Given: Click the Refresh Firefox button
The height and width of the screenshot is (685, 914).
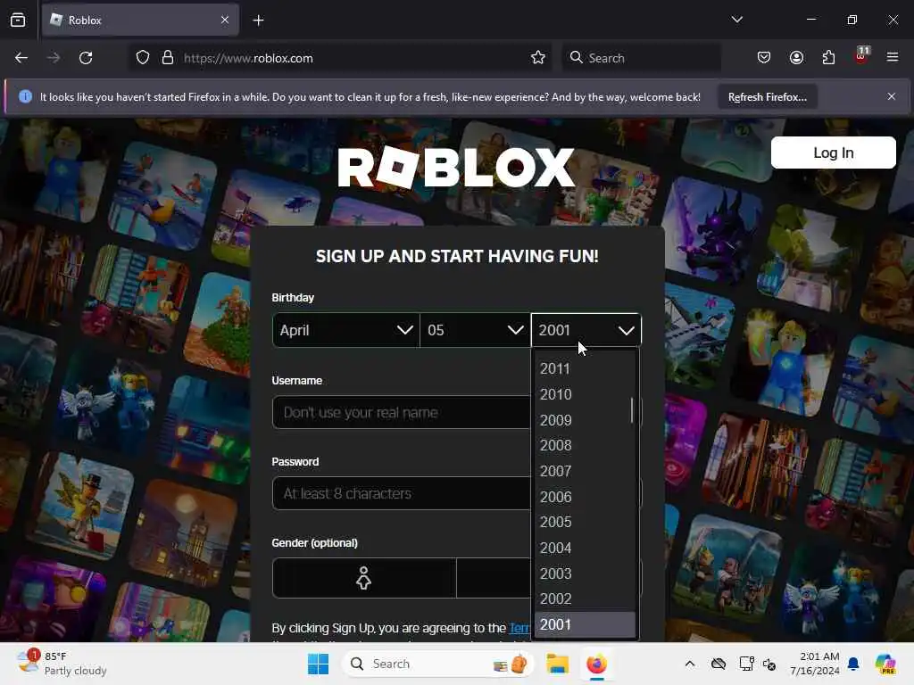Looking at the screenshot, I should point(767,97).
